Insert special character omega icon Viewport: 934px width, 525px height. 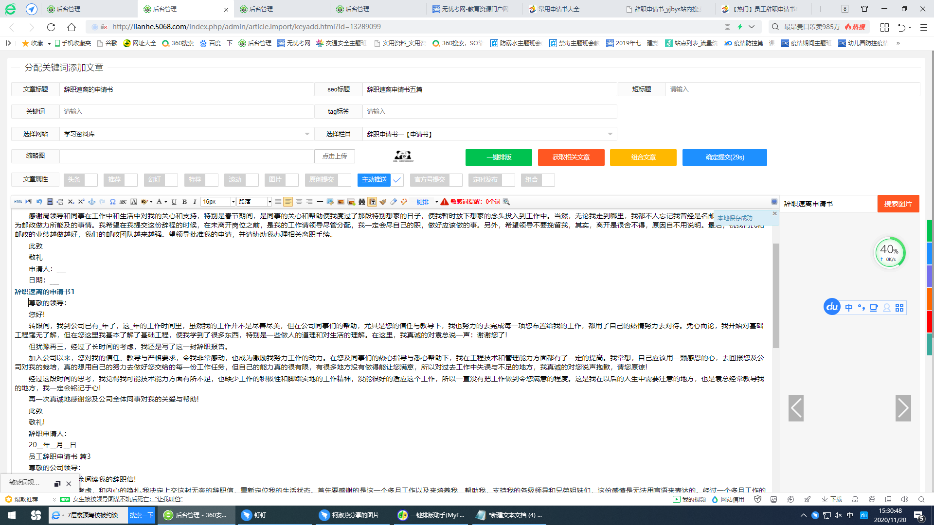tap(112, 202)
